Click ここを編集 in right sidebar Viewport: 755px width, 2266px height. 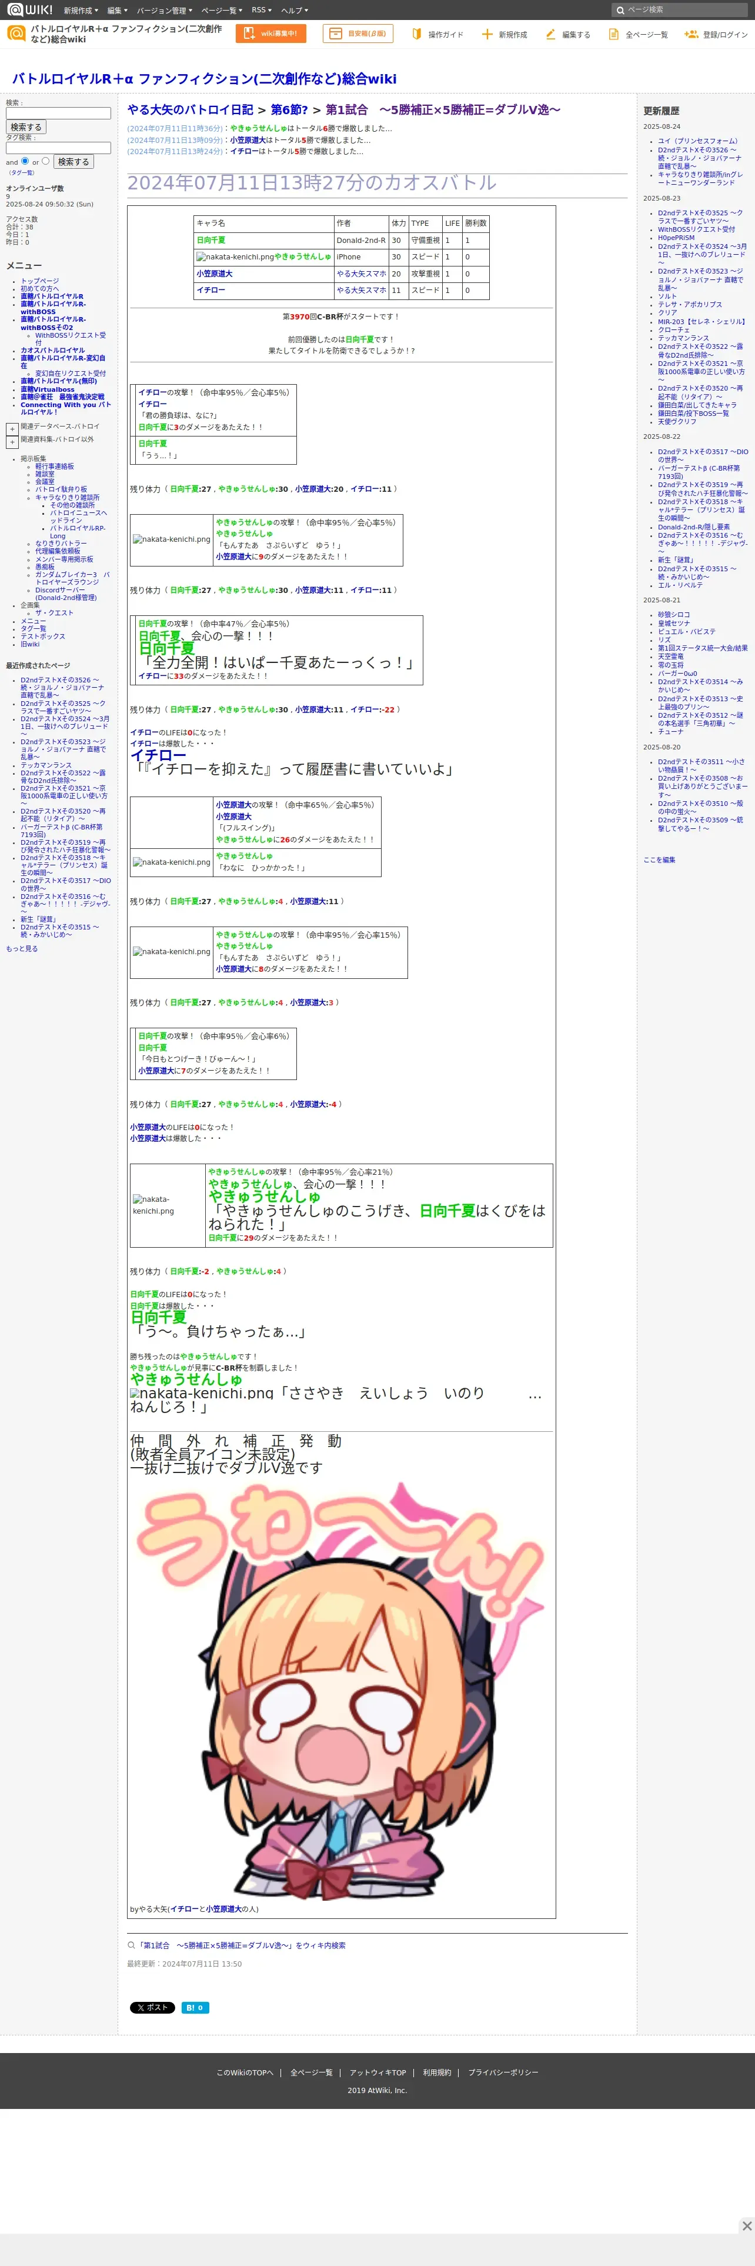(659, 859)
